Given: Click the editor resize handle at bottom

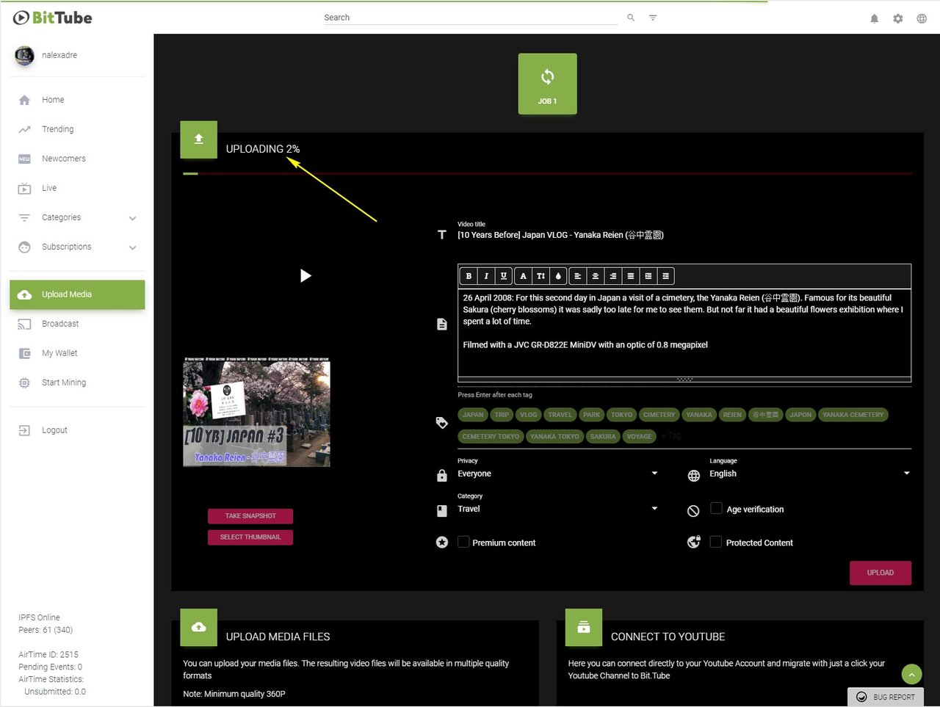Looking at the screenshot, I should (684, 380).
